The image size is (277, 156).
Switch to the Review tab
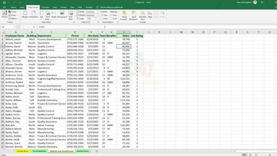(64, 7)
